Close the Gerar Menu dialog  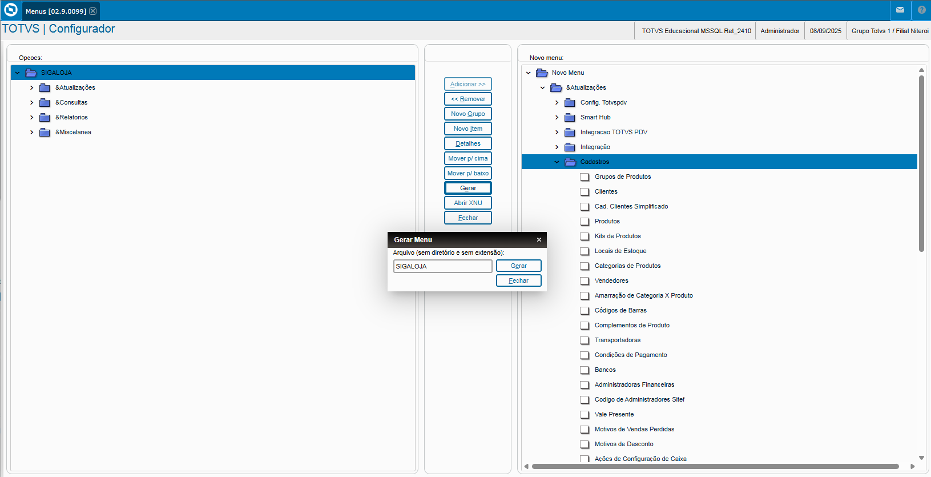[x=539, y=240]
